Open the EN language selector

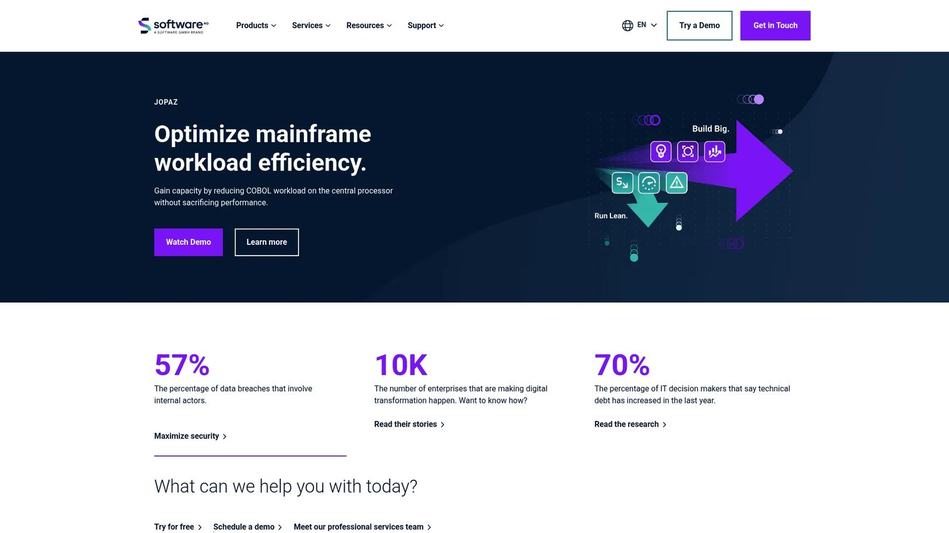point(647,25)
